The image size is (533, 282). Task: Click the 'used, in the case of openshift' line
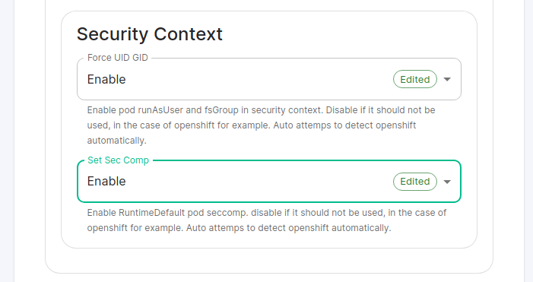[x=252, y=125]
